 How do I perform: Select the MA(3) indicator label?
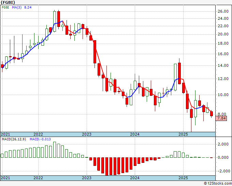click(17, 7)
